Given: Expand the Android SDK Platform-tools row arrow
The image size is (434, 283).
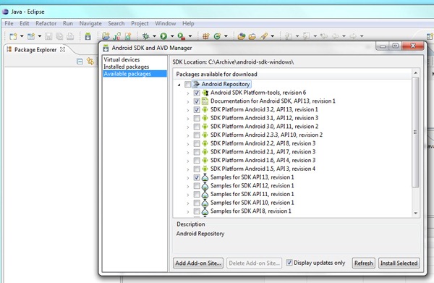Looking at the screenshot, I should point(188,93).
